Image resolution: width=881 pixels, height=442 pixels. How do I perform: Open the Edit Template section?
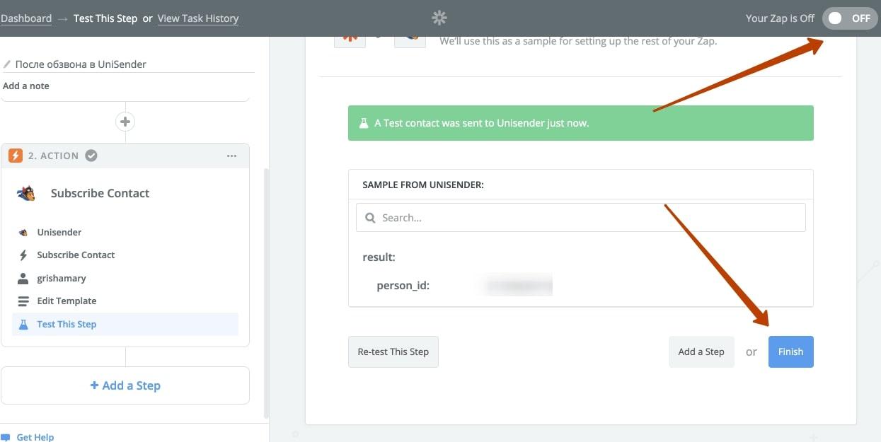pos(125,301)
